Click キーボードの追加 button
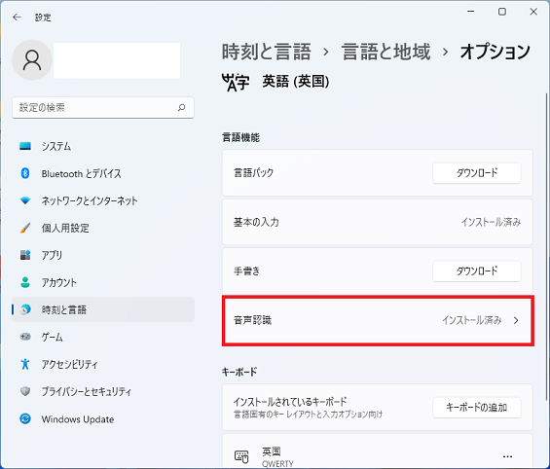This screenshot has width=550, height=469. 477,408
